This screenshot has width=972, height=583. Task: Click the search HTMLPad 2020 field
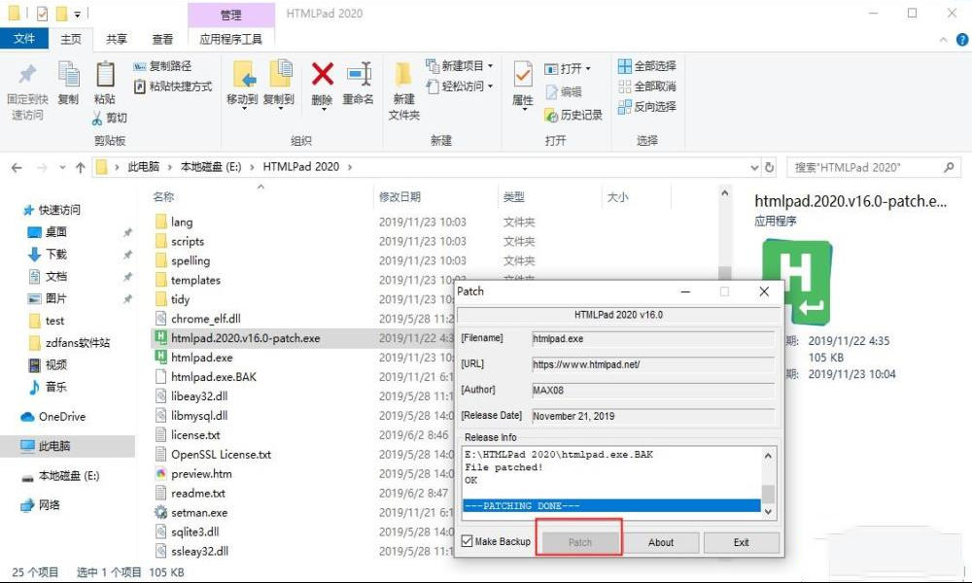tap(865, 167)
